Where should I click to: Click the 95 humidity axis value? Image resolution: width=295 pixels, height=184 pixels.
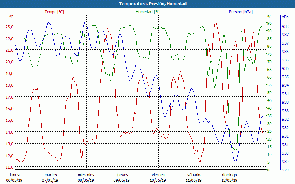click(x=270, y=23)
